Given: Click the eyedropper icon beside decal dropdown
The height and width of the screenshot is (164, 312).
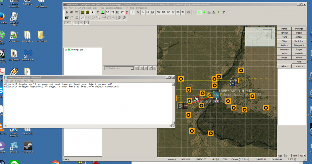Looking at the screenshot, I should [x=150, y=68].
